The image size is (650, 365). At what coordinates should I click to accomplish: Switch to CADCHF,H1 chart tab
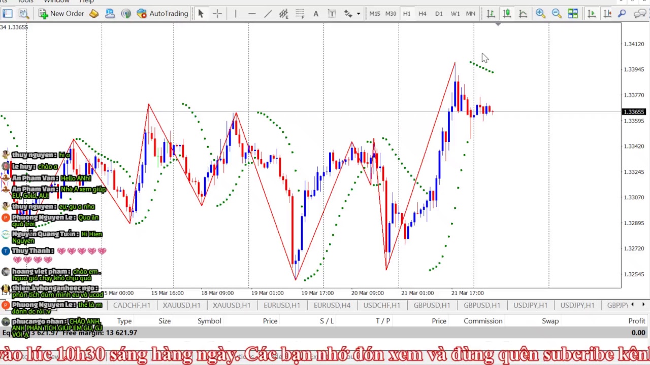[x=132, y=305]
